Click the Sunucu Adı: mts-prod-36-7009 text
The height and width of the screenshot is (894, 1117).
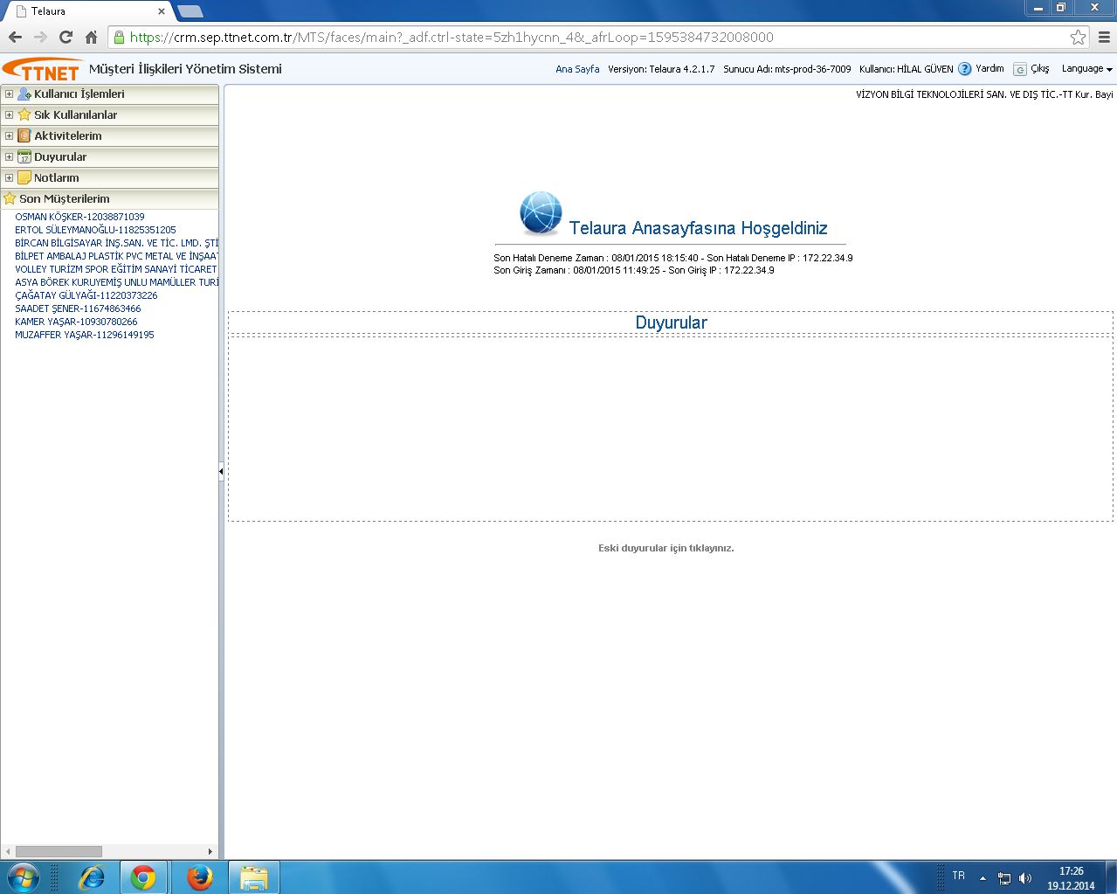[787, 69]
